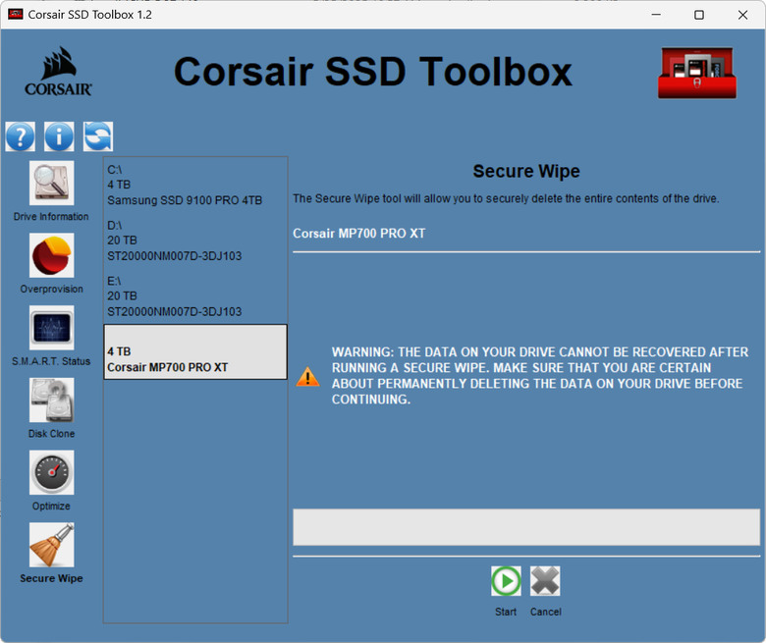Click the Cancel text label
The width and height of the screenshot is (766, 643).
546,612
